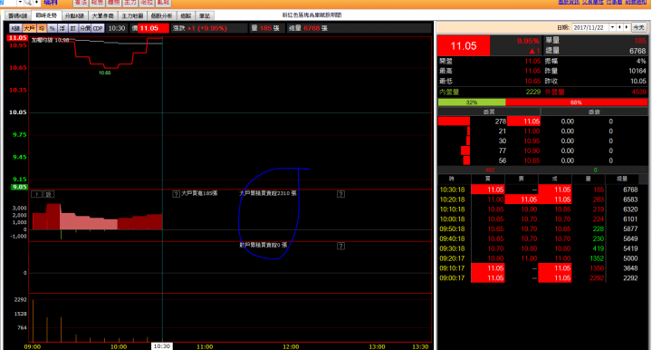Screen dimensions: 652x350
Task: Click the 委買 column header
Action: click(489, 112)
